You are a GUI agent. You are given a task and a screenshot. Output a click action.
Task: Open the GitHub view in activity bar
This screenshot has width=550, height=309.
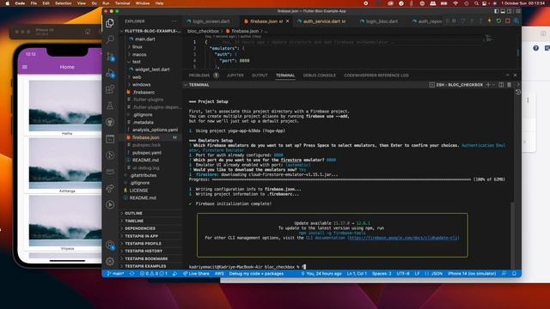pyautogui.click(x=110, y=122)
